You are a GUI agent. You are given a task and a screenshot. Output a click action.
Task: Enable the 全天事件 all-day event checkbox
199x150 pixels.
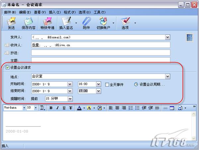107,84
